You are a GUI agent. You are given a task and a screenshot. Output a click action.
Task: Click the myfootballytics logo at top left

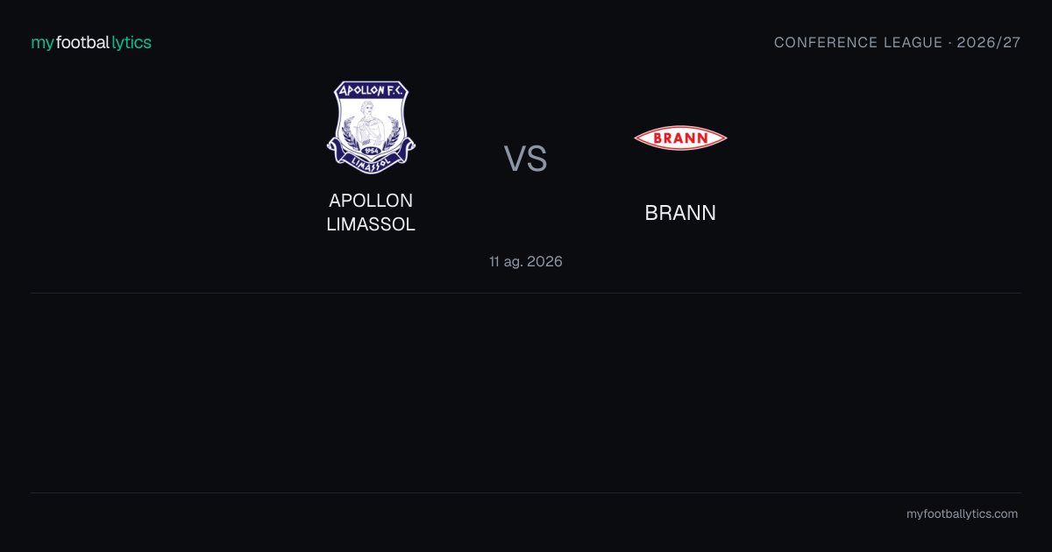[x=91, y=42]
